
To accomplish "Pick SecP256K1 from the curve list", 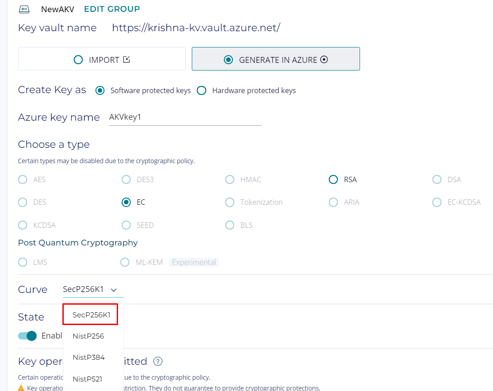I will pyautogui.click(x=91, y=315).
